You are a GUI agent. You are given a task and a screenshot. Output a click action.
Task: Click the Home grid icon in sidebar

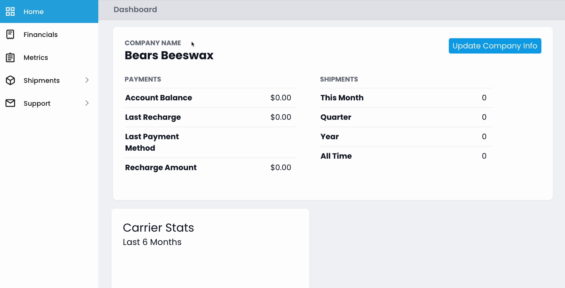click(x=10, y=11)
